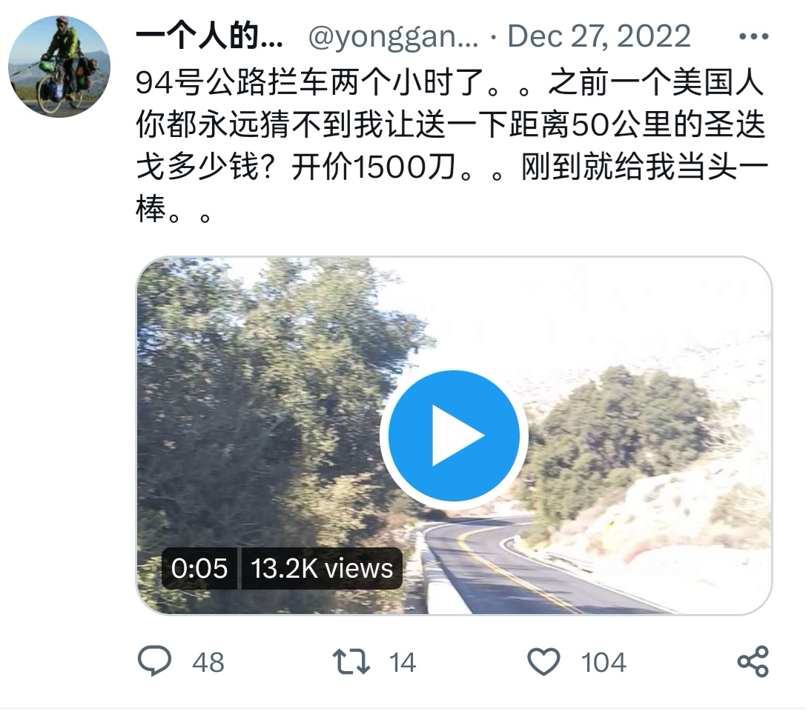Open the @yonggan... username handle
The width and height of the screenshot is (809, 717).
[x=393, y=36]
